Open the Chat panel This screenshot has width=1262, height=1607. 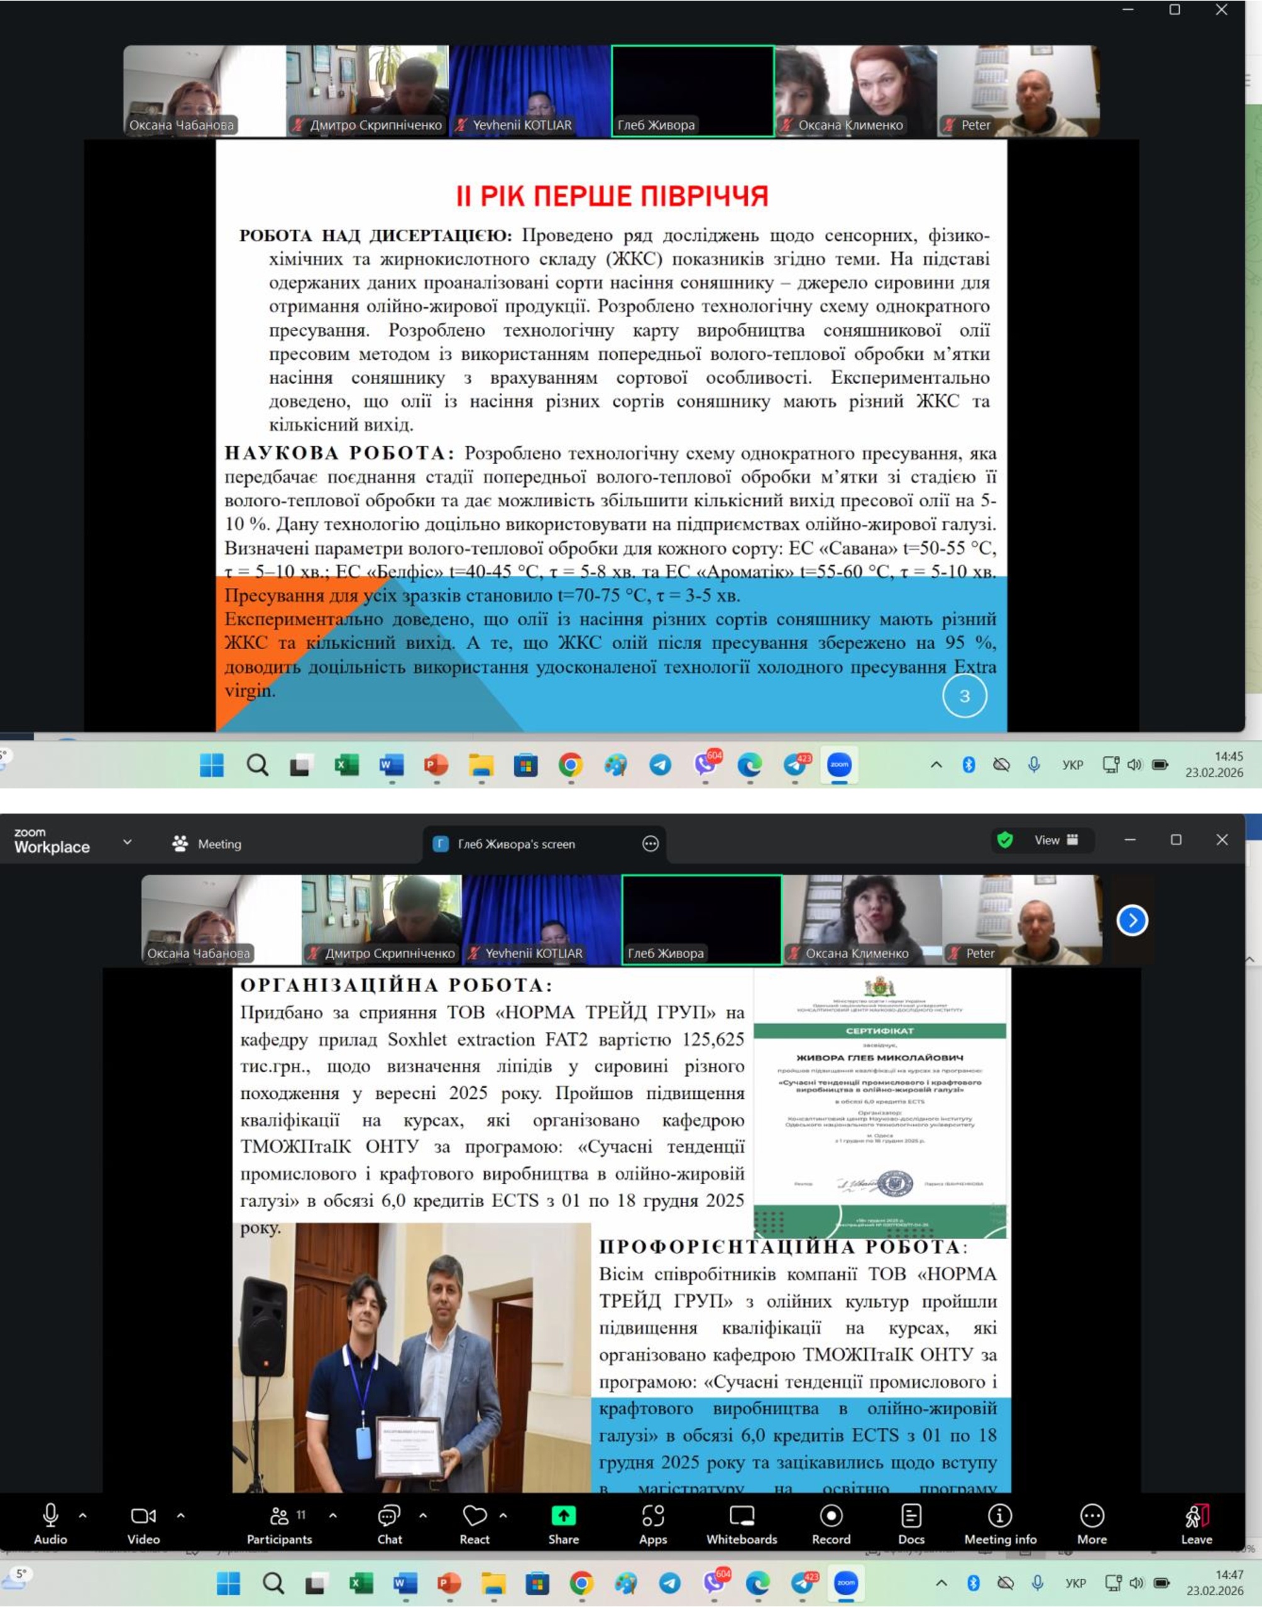[x=390, y=1524]
